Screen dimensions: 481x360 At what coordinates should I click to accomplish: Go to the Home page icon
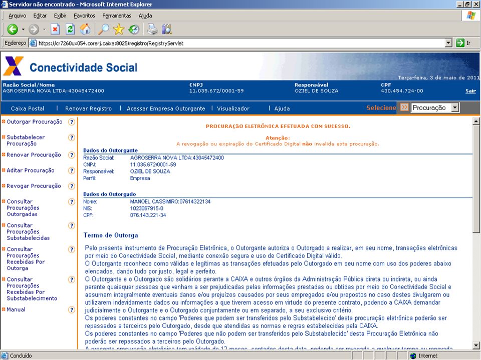(85, 29)
